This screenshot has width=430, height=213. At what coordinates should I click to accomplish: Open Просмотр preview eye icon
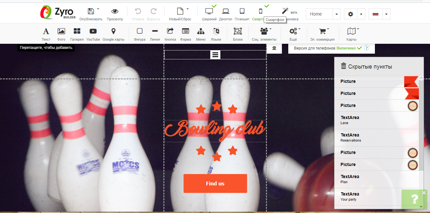click(x=115, y=11)
